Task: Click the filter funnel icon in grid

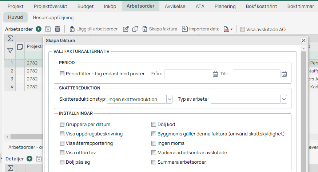Action: click(10, 51)
